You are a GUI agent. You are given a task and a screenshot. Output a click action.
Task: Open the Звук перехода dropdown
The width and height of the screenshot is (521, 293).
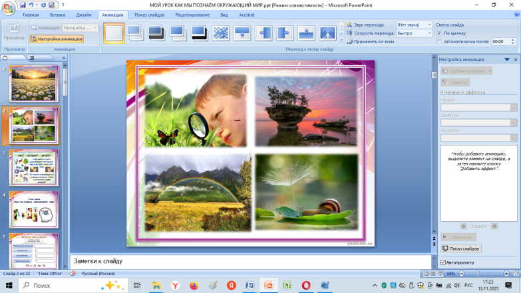[x=429, y=25]
